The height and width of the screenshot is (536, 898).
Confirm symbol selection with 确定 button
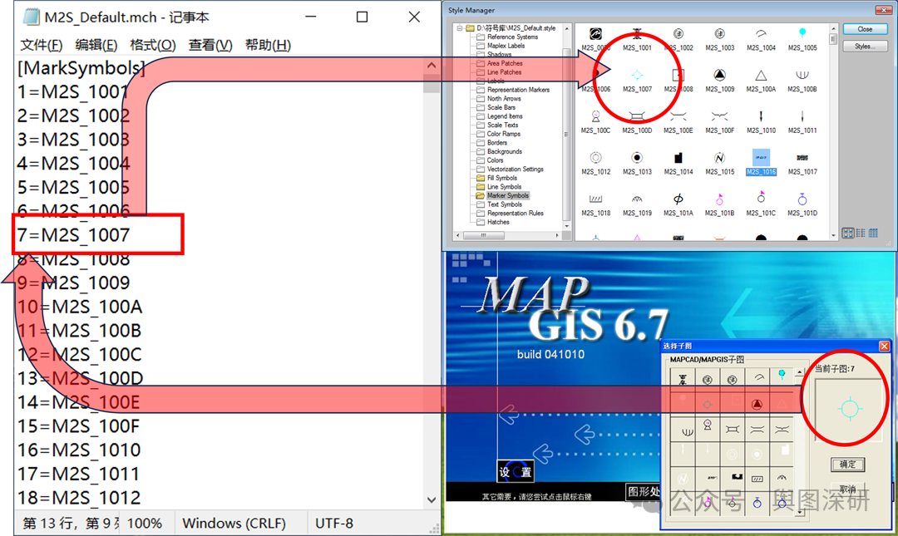846,465
